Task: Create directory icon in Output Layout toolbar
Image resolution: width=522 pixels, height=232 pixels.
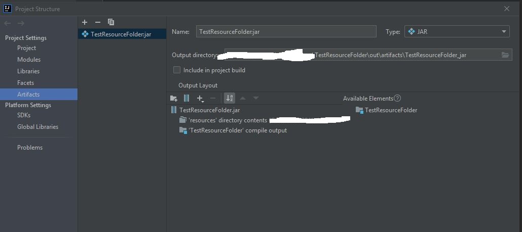Action: click(173, 98)
